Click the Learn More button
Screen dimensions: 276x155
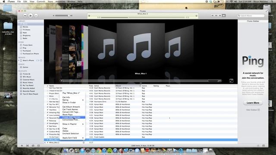pos(253,103)
